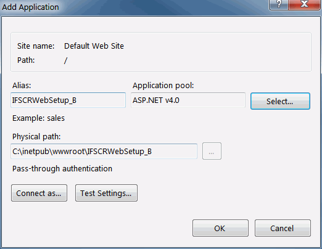322x249 pixels.
Task: Click the Physical path: label
Action: point(36,137)
